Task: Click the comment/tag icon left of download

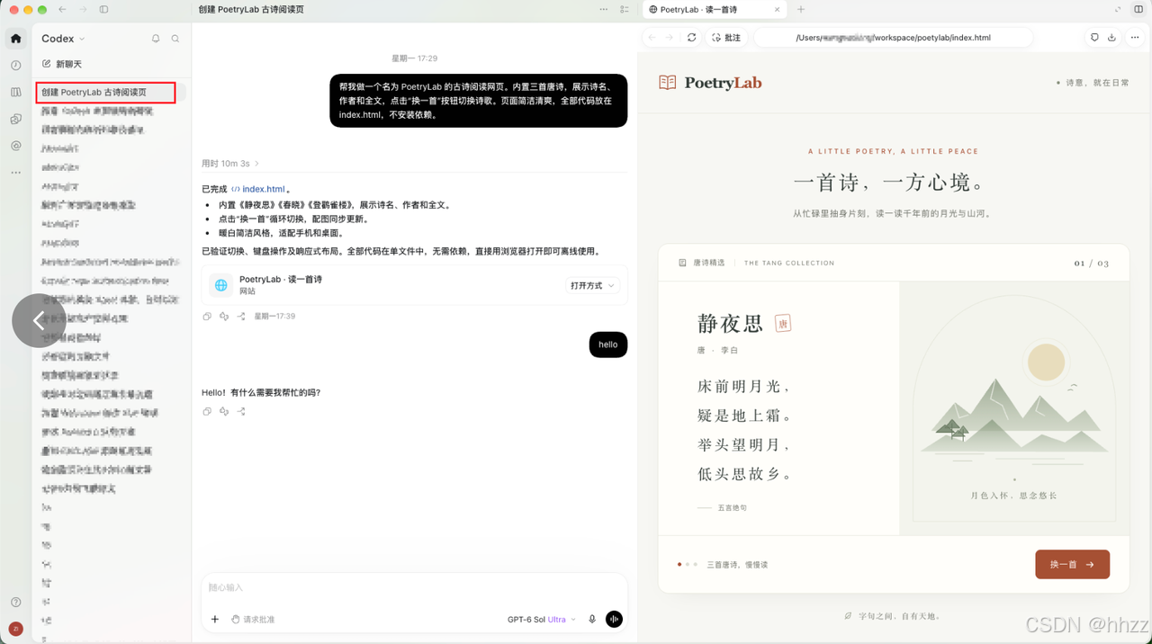Action: pyautogui.click(x=1094, y=38)
